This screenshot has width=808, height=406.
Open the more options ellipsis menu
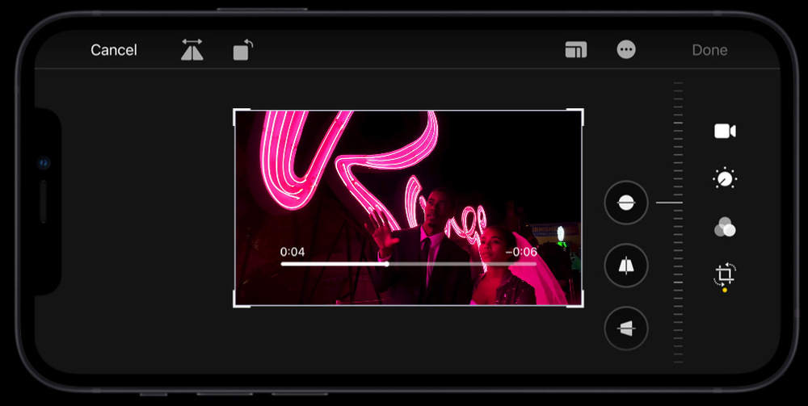(626, 50)
